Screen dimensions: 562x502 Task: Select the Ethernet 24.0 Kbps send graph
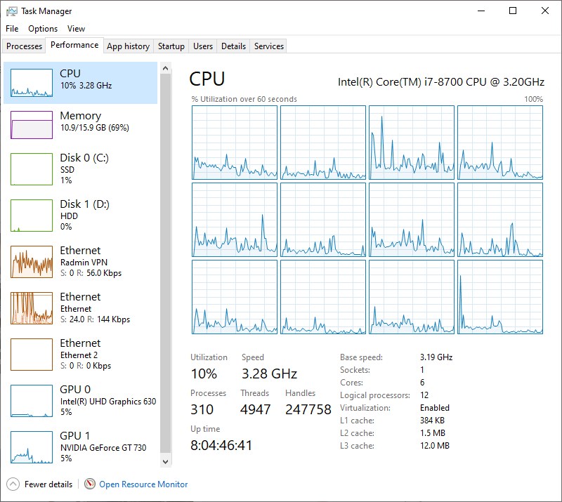(32, 308)
